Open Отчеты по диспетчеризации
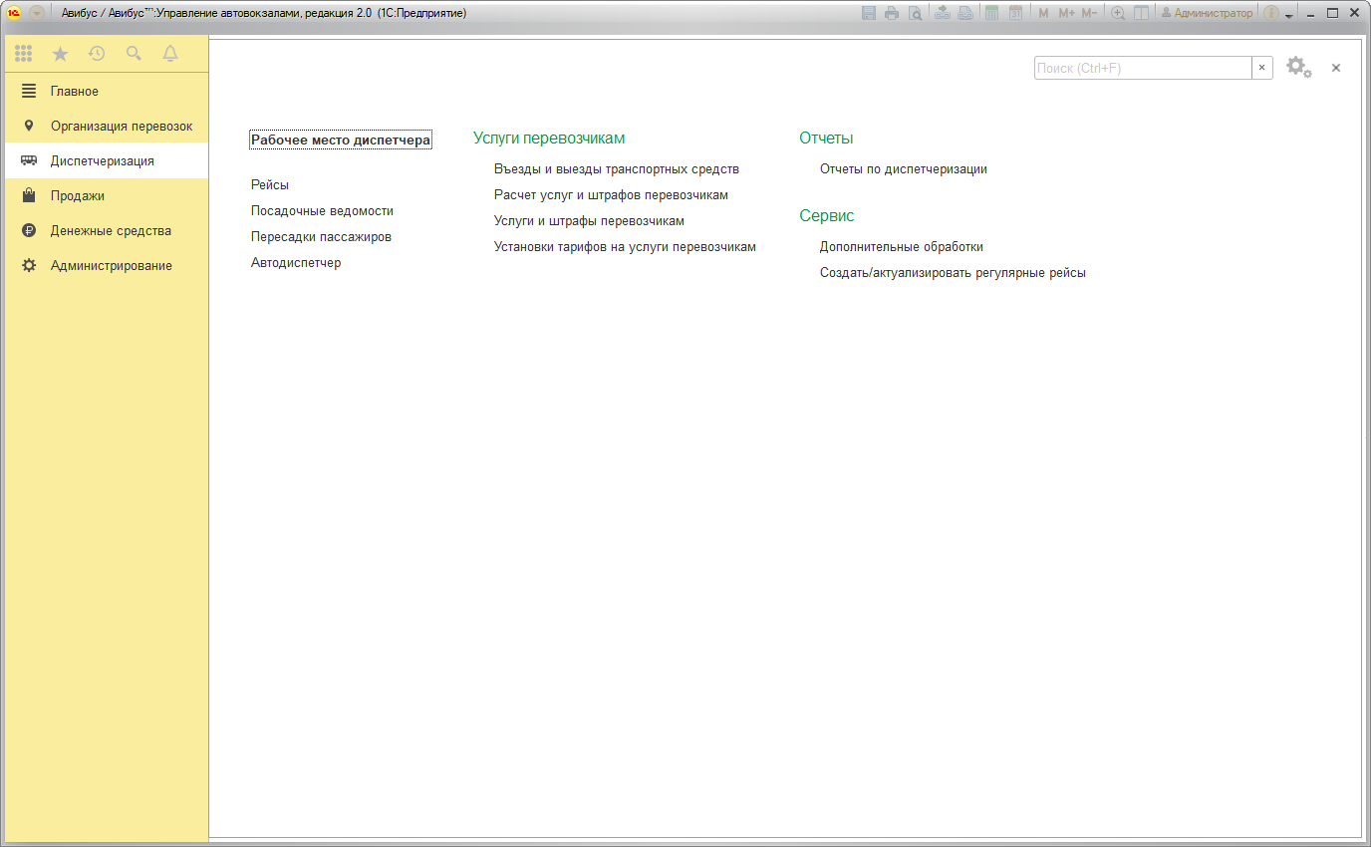The width and height of the screenshot is (1371, 847). (903, 169)
